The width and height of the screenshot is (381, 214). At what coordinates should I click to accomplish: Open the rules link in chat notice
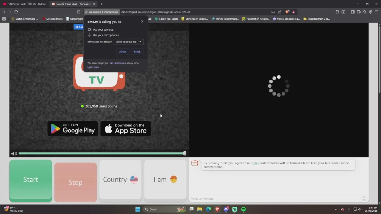[256, 163]
